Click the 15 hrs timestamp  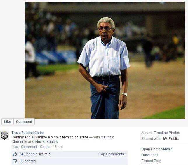tap(58, 147)
